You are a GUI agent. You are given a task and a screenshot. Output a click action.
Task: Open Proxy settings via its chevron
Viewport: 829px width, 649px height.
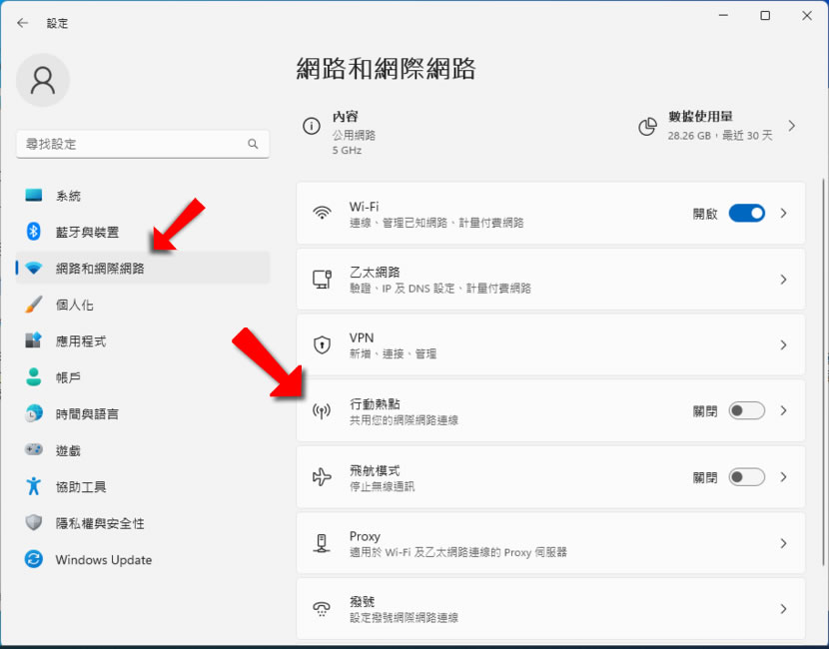[x=783, y=543]
